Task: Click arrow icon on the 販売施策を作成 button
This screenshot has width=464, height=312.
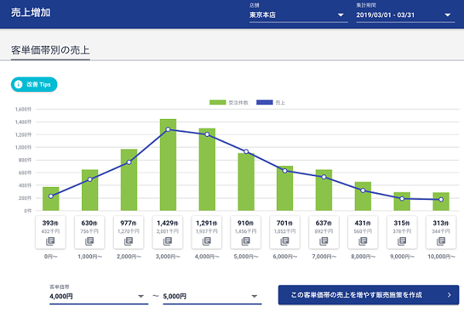Action: pyautogui.click(x=449, y=295)
